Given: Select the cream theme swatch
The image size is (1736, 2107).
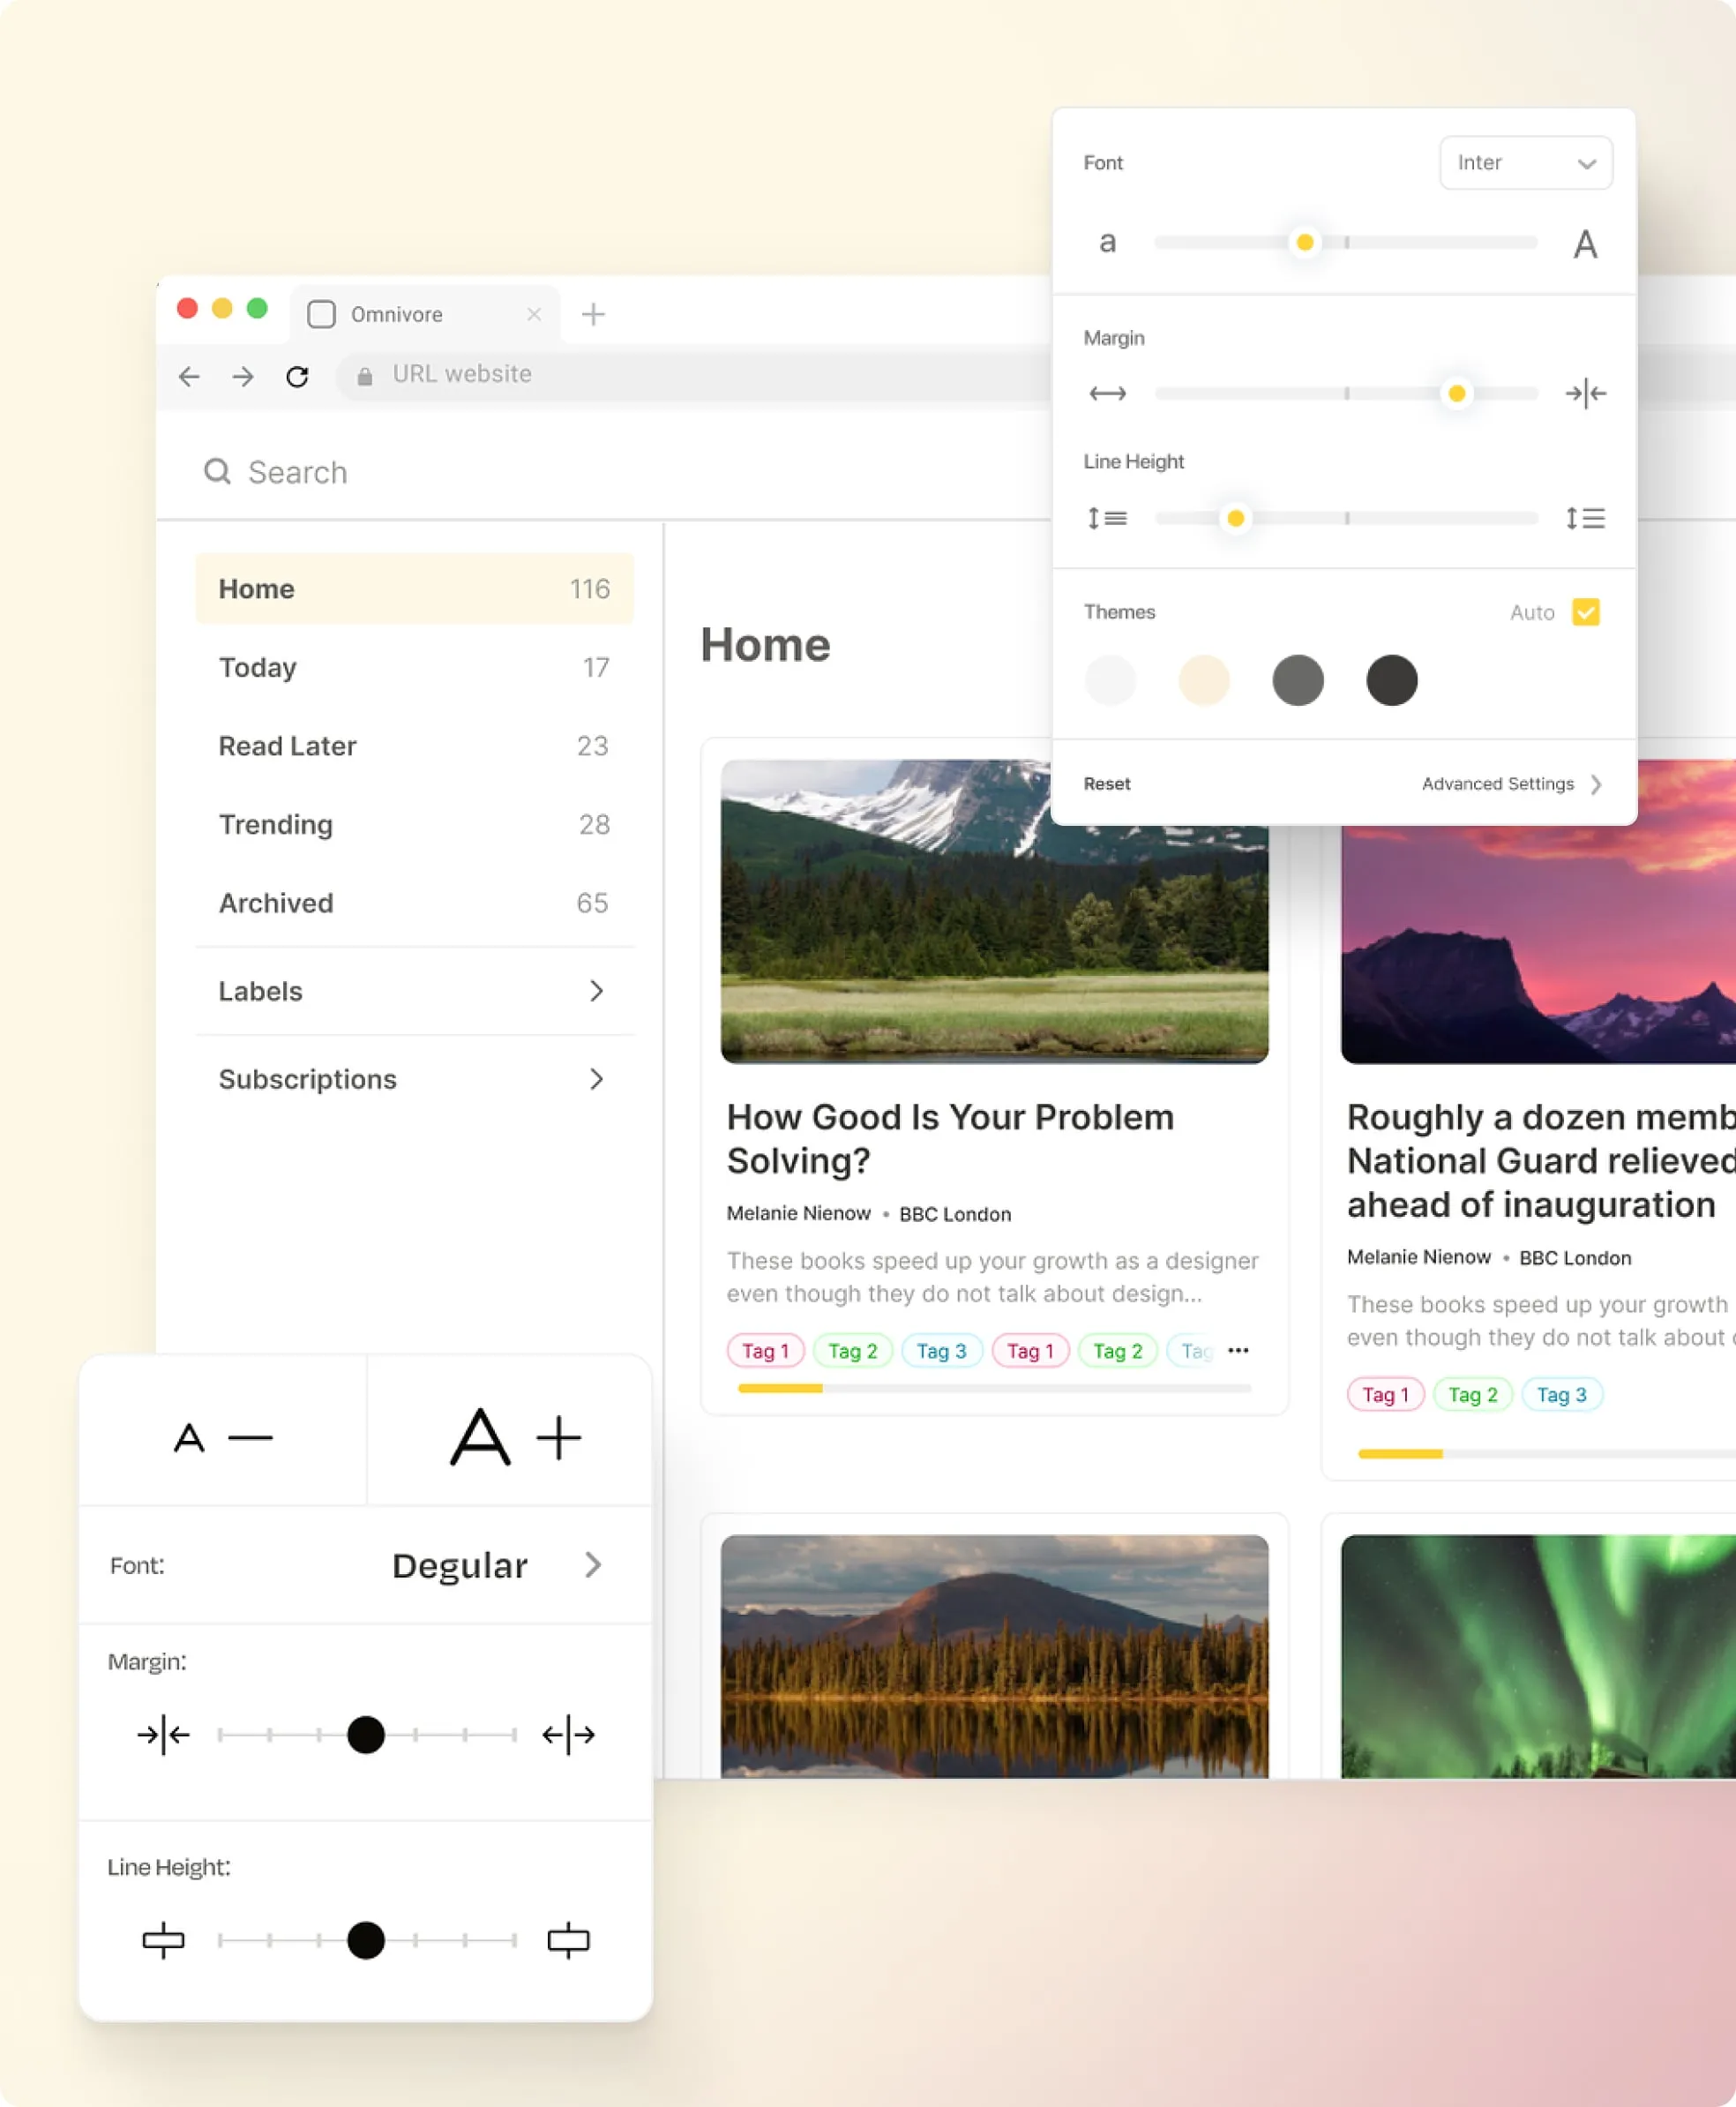Looking at the screenshot, I should tap(1204, 681).
